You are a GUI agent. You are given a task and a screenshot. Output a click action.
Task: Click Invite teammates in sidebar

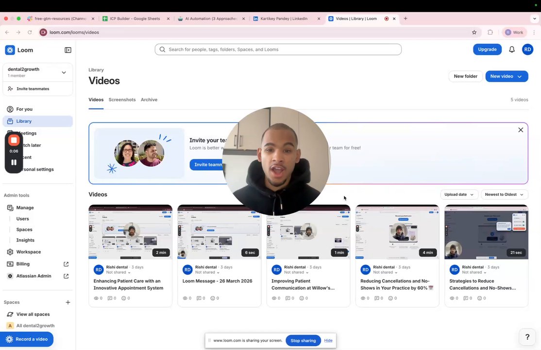33,89
